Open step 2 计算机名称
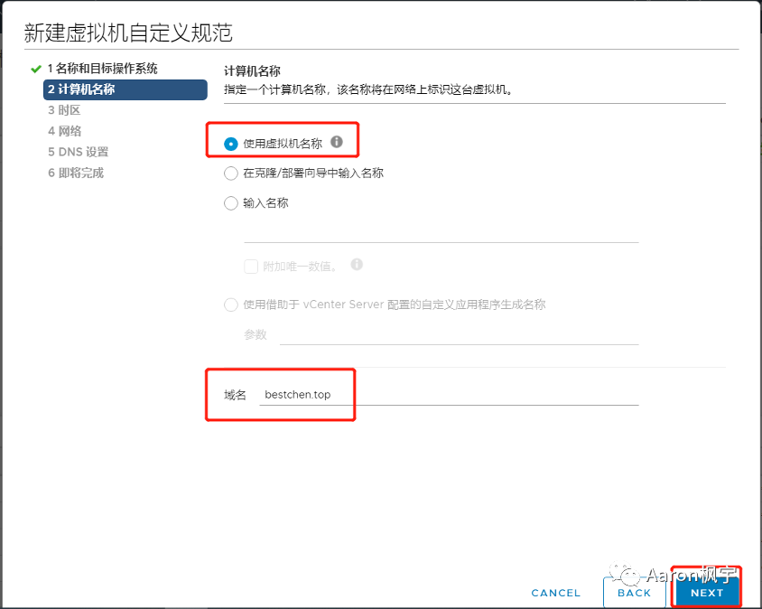This screenshot has width=762, height=609. [x=125, y=89]
